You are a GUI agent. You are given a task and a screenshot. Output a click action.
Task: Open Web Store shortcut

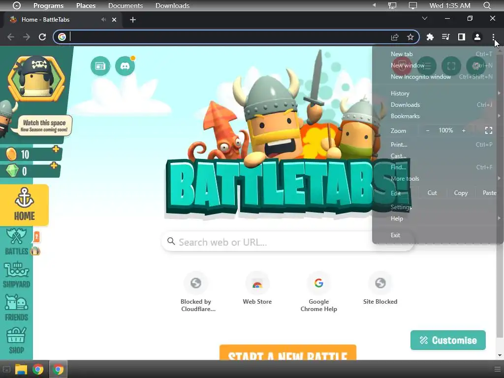257,288
